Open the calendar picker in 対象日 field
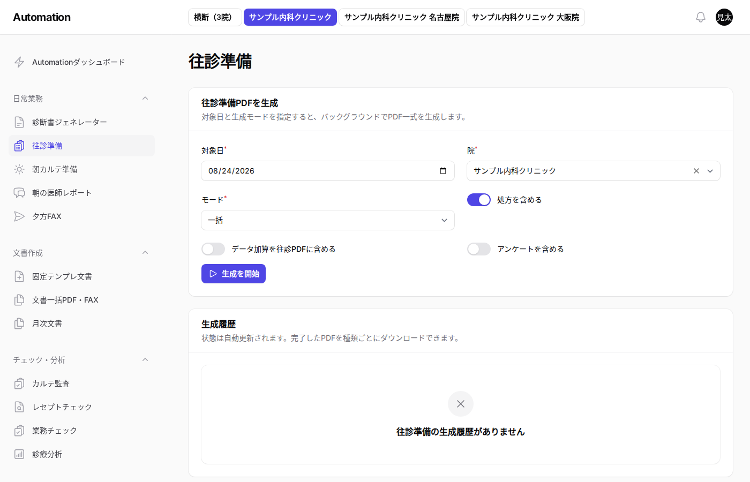750x482 pixels. pos(443,171)
